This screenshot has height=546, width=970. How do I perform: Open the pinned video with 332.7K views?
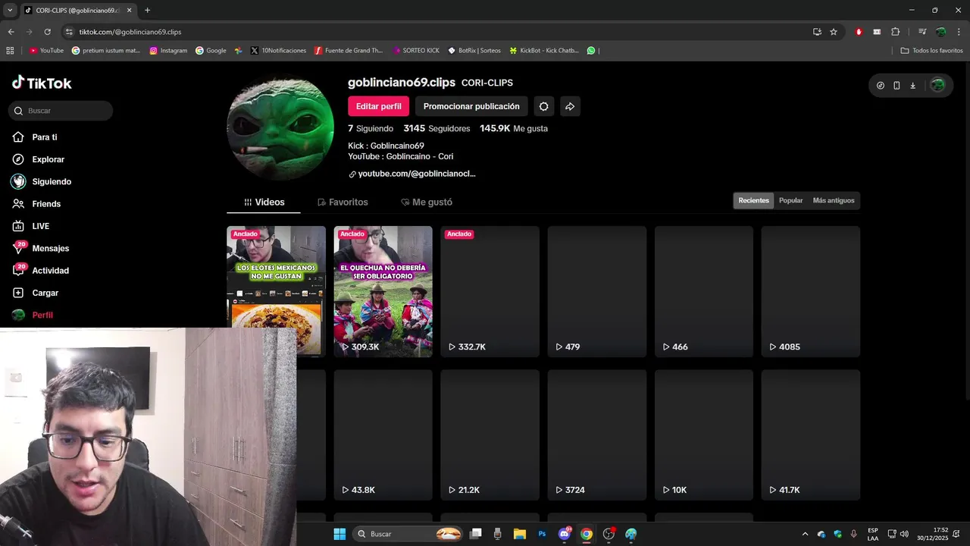(x=490, y=291)
